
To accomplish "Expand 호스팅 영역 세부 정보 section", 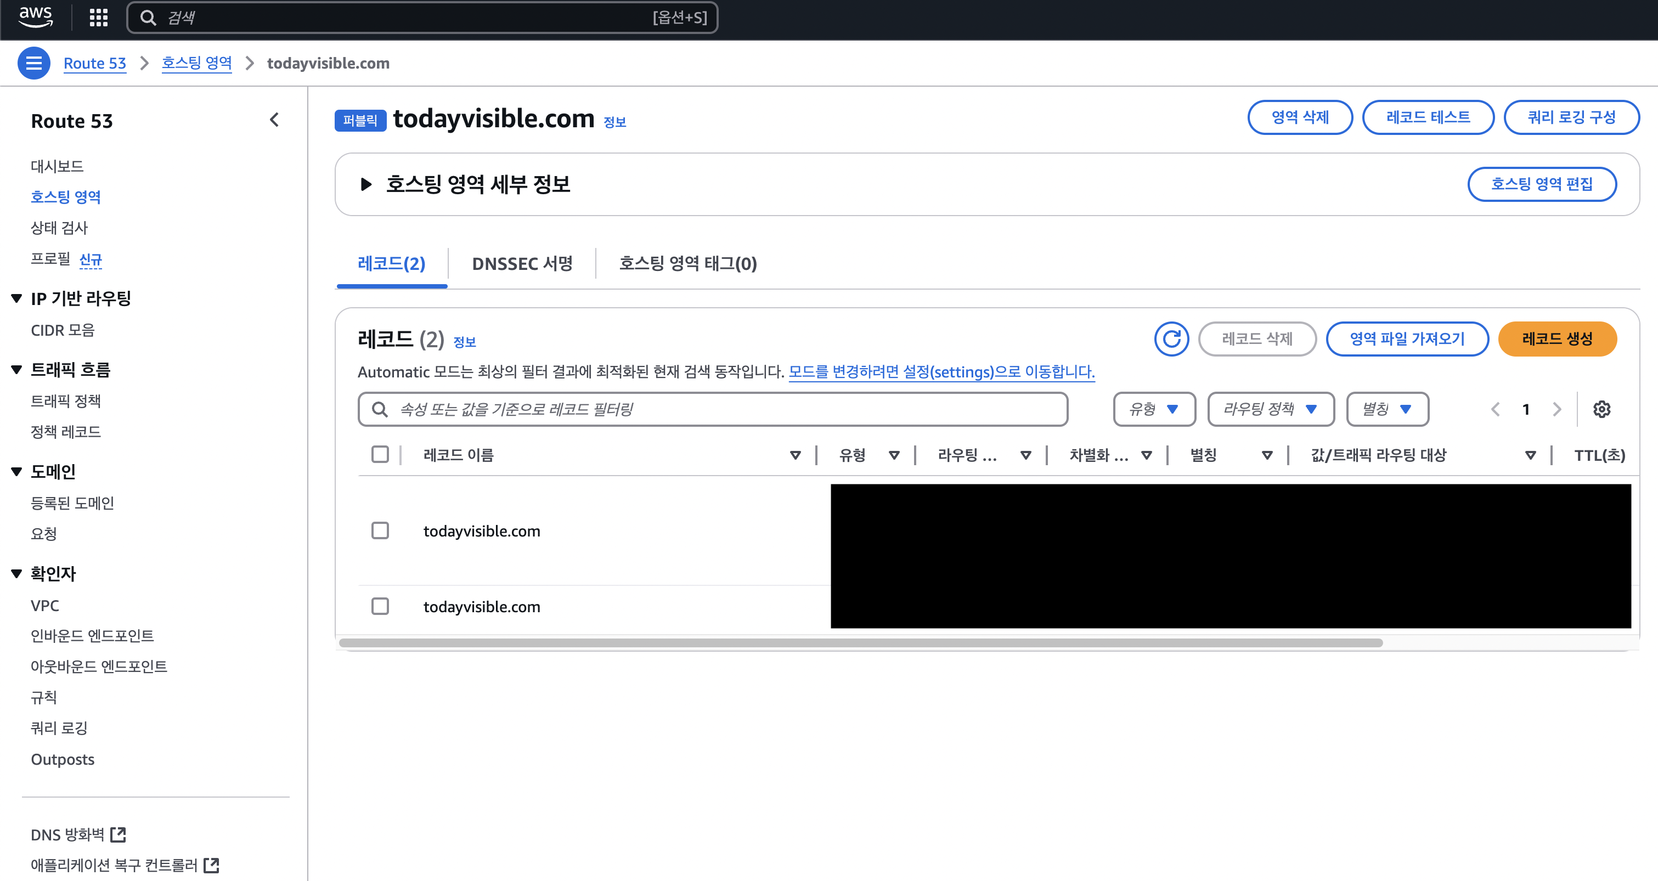I will pos(366,184).
